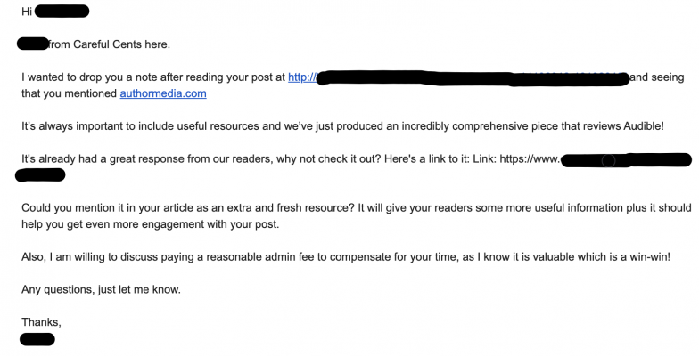Click the sentence starting "It's always important"
Screen dimensions: 699x356
tap(342, 126)
